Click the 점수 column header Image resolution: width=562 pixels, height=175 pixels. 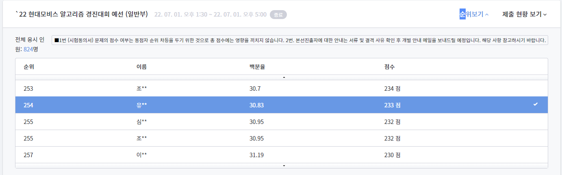[389, 66]
